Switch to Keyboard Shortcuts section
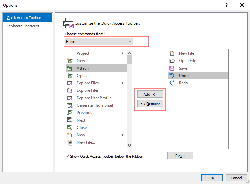Viewport: 250px width, 184px height. pos(23,26)
